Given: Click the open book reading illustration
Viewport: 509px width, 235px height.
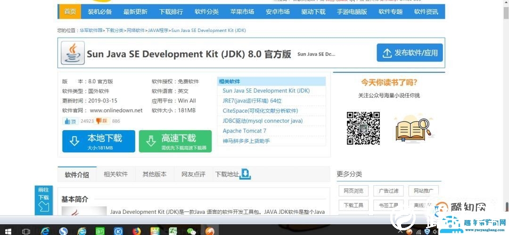Looking at the screenshot, I should (x=413, y=128).
